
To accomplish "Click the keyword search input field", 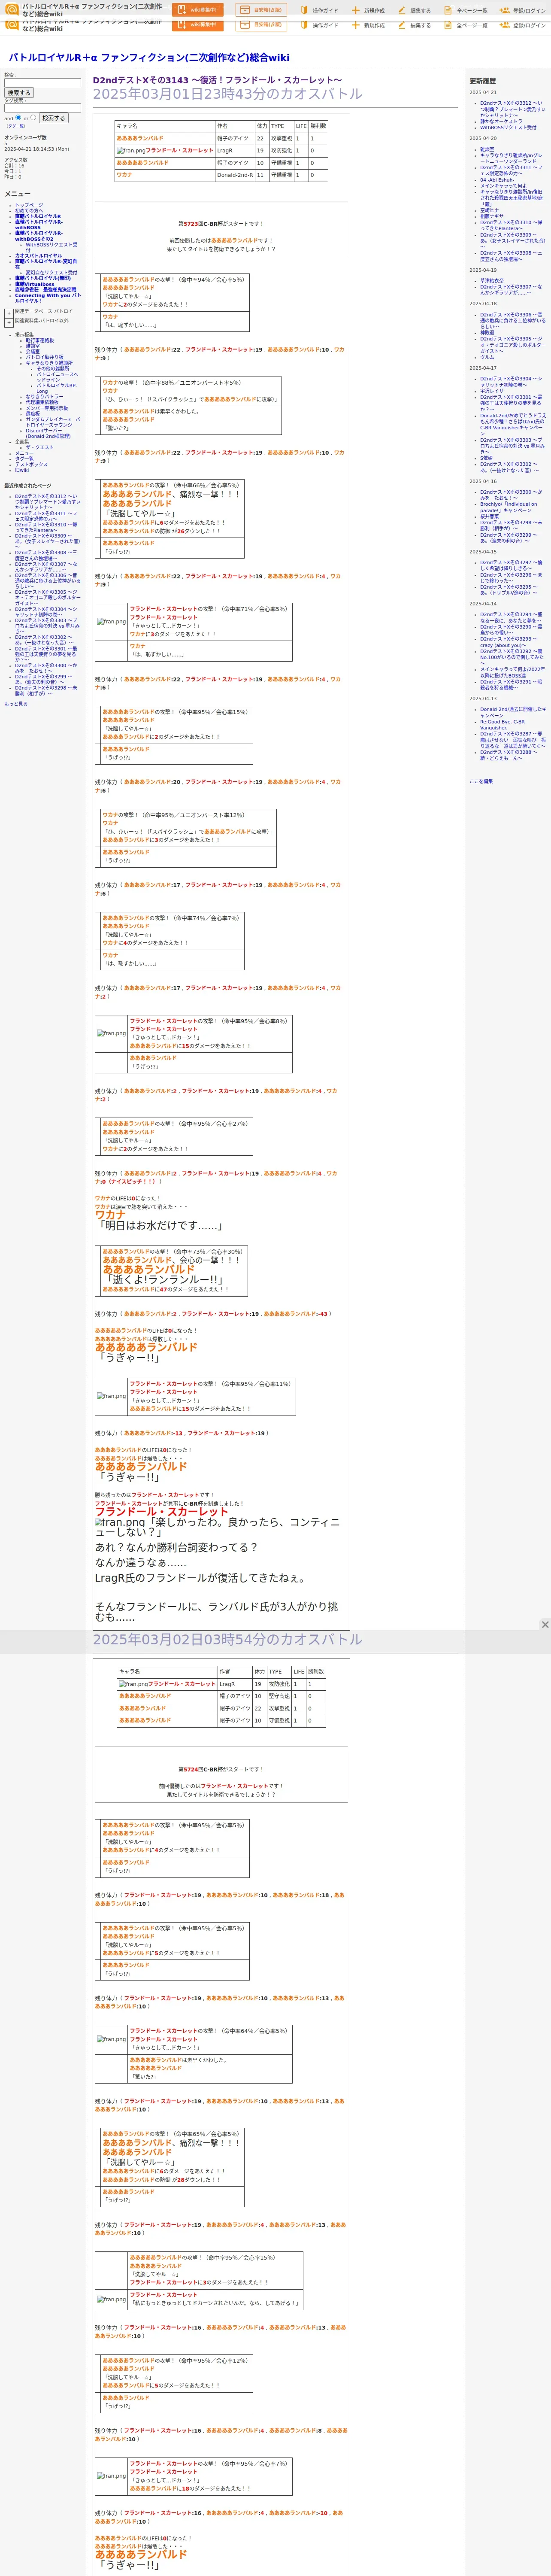I will click(42, 83).
